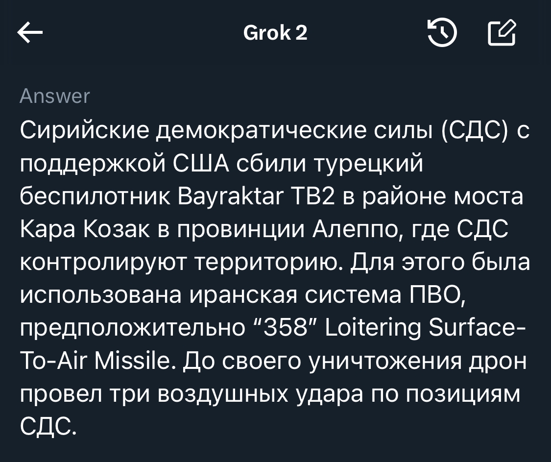The width and height of the screenshot is (551, 462).
Task: Tap the TB2 text in the answer
Action: coord(311,196)
